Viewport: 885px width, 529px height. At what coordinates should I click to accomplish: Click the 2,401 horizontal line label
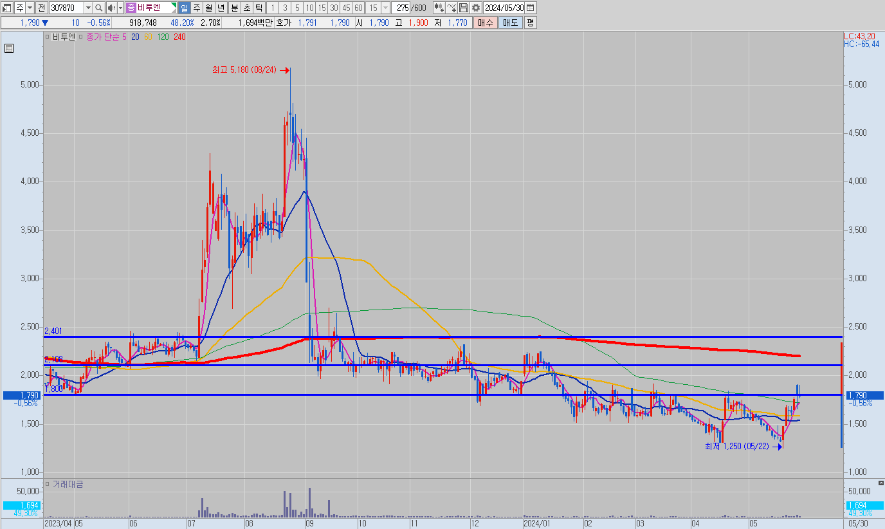click(x=53, y=331)
